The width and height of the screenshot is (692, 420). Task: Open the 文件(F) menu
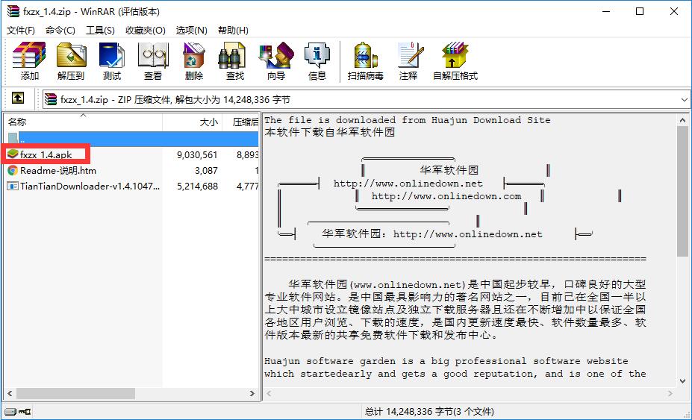(x=21, y=30)
